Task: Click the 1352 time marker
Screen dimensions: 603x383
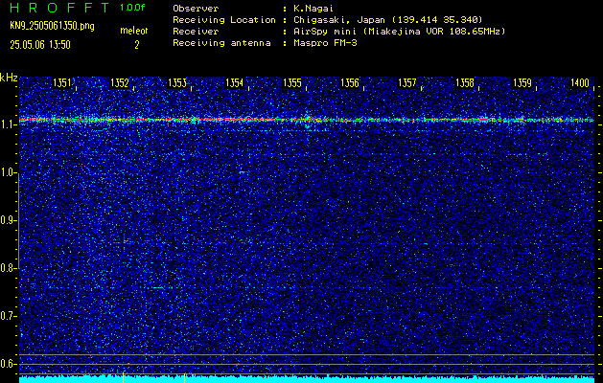Action: click(119, 83)
